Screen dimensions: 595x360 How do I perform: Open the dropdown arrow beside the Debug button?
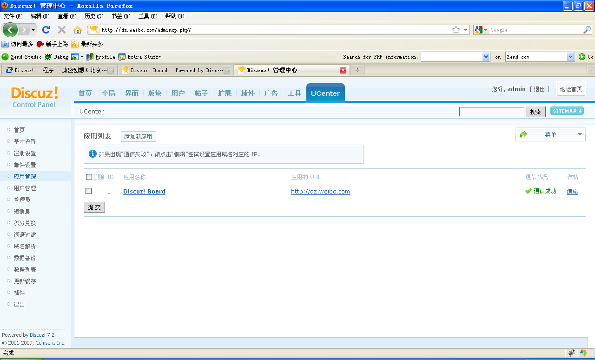[x=82, y=57]
